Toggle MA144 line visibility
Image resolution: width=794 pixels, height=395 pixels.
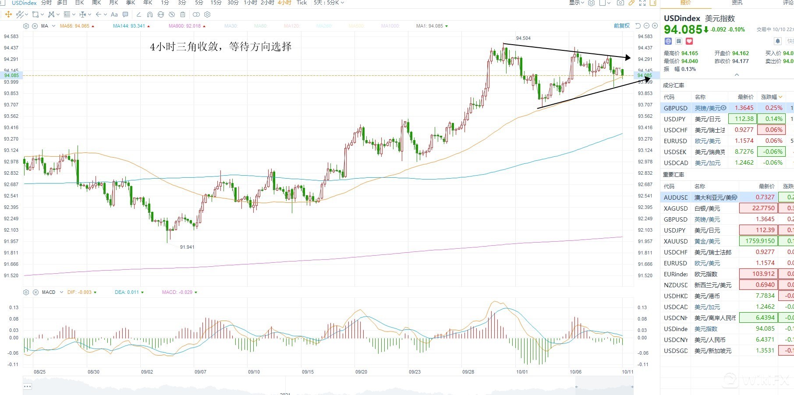(131, 26)
